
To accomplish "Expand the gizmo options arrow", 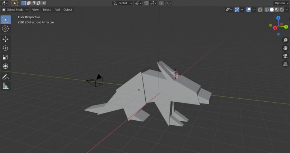I will pyautogui.click(x=242, y=10).
